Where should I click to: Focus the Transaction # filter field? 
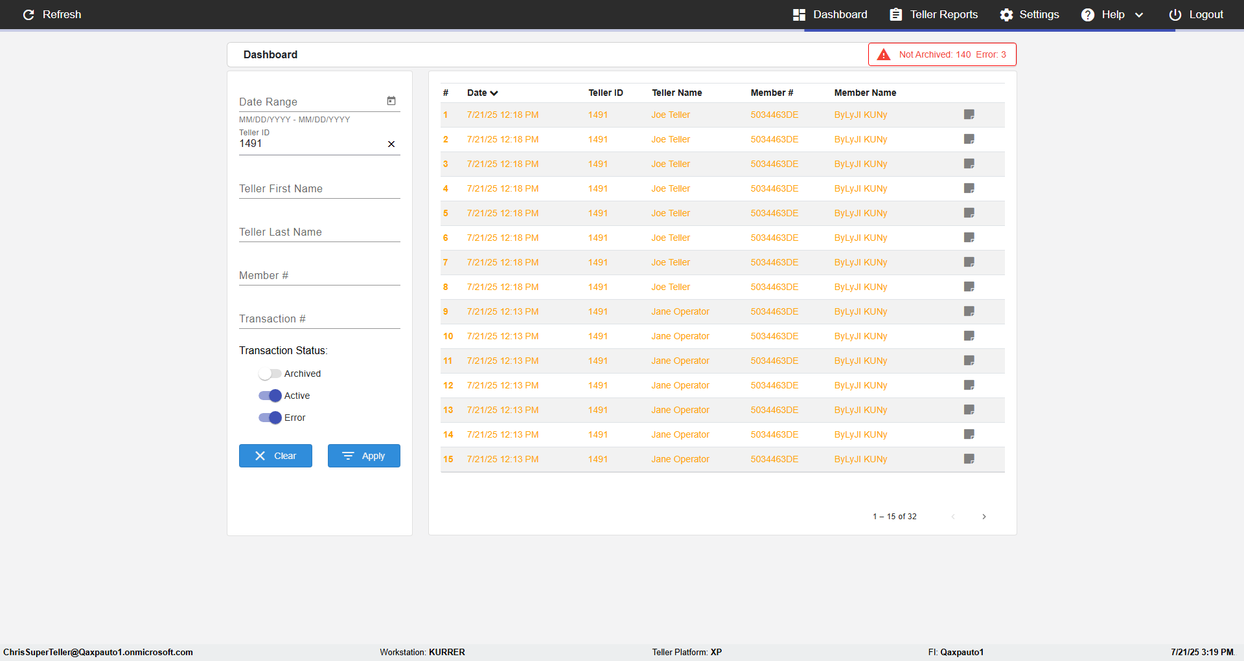[319, 319]
